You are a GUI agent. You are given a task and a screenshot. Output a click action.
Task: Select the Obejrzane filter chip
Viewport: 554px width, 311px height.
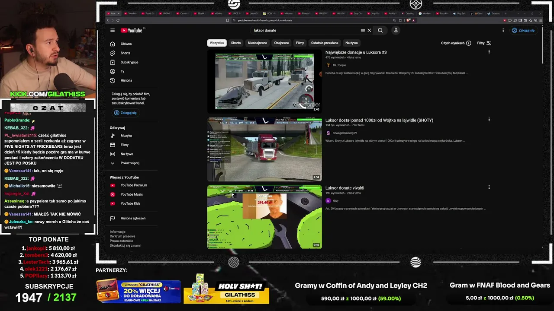coord(281,43)
